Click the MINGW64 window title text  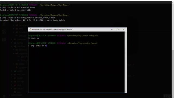click(52, 29)
